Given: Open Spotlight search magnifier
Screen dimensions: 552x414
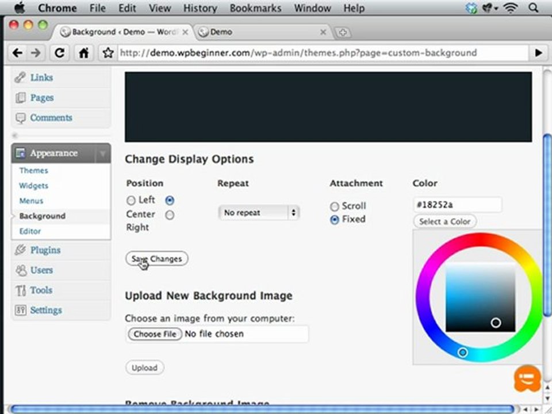Looking at the screenshot, I should click(x=534, y=7).
